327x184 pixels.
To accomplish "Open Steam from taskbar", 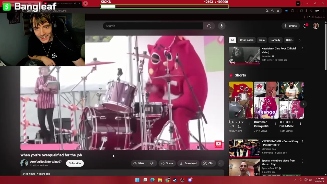I will pyautogui.click(x=175, y=180).
